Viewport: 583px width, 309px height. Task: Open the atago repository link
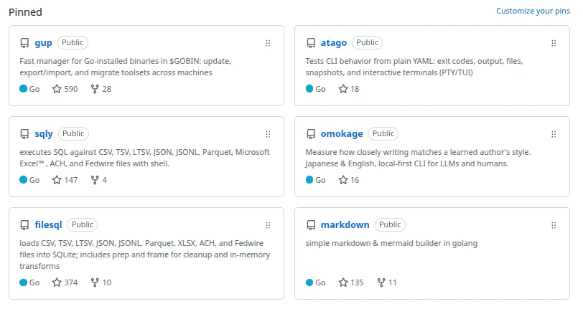pyautogui.click(x=334, y=43)
